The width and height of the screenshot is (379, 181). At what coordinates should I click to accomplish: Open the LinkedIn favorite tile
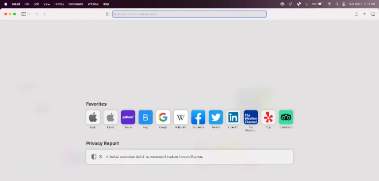pyautogui.click(x=233, y=117)
